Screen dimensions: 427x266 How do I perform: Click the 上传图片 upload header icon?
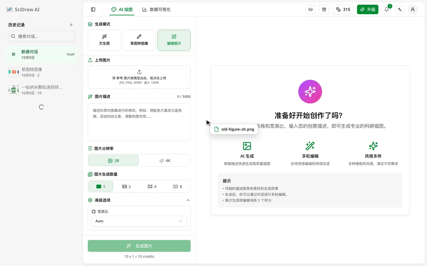click(x=90, y=60)
